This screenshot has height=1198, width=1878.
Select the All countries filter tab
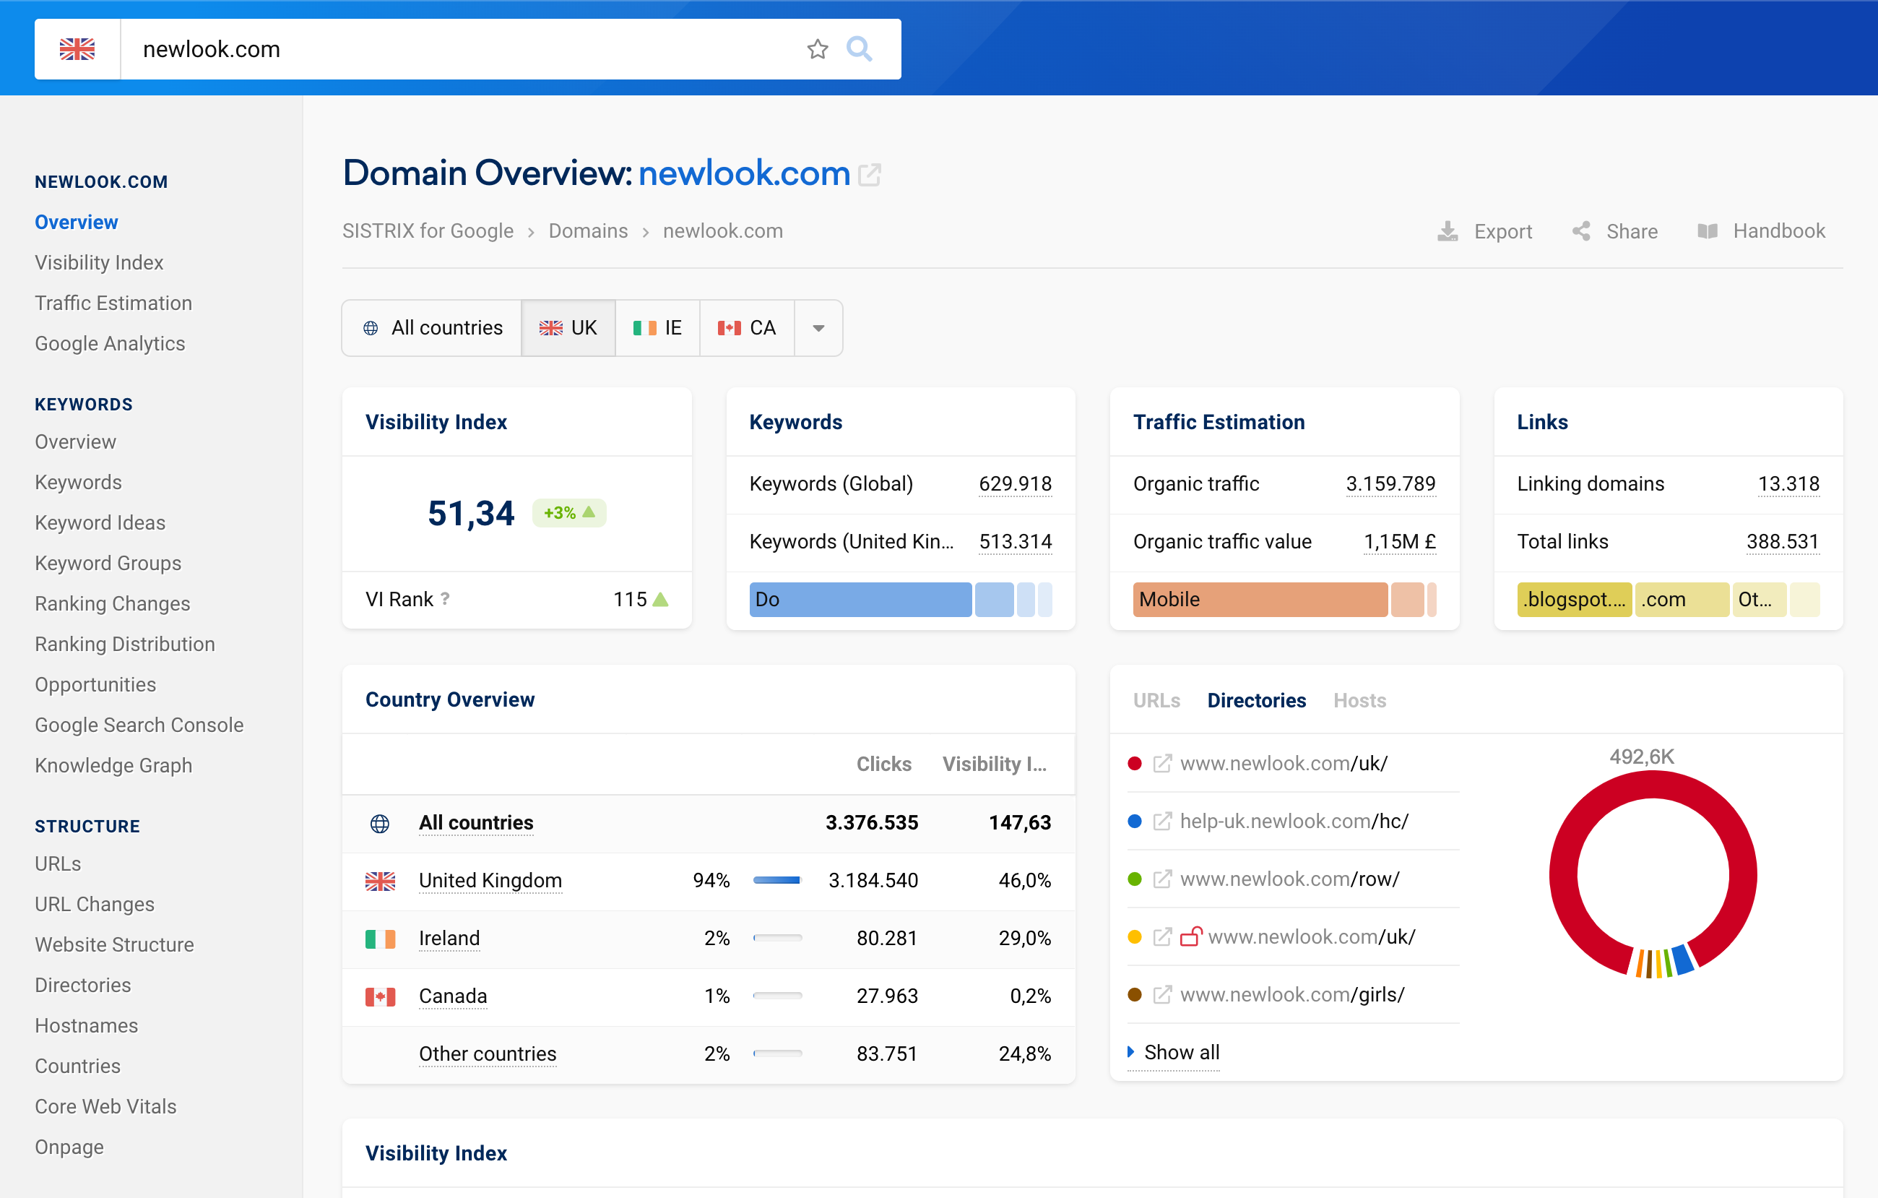click(432, 328)
